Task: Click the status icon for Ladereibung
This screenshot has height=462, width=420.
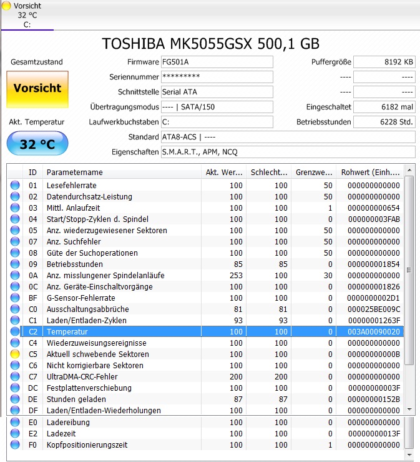Action: click(x=15, y=422)
